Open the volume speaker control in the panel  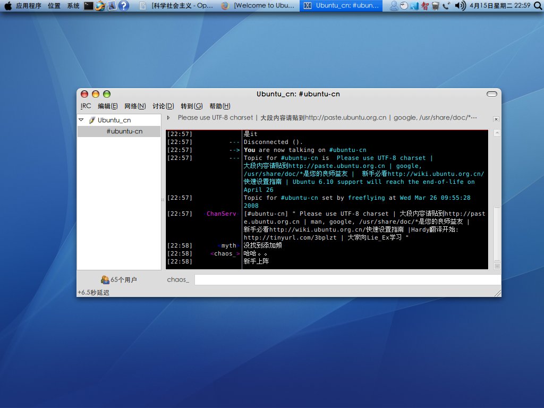pos(460,5)
